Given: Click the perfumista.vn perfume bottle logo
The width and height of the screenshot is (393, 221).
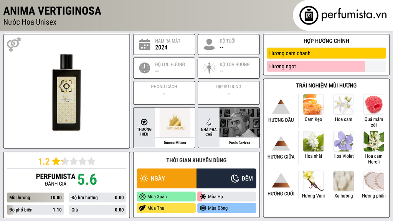Looking at the screenshot, I should pos(309,15).
